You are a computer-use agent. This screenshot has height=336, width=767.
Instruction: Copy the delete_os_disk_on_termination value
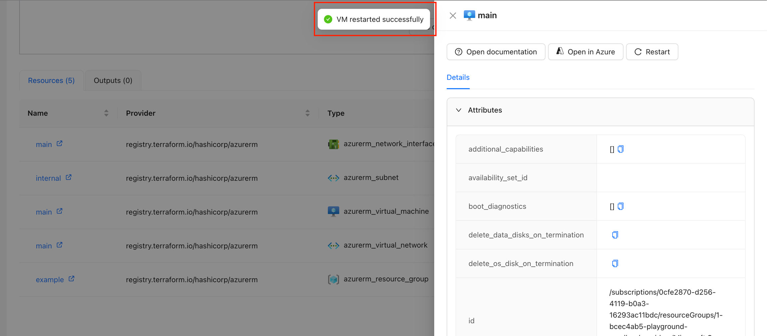(615, 264)
